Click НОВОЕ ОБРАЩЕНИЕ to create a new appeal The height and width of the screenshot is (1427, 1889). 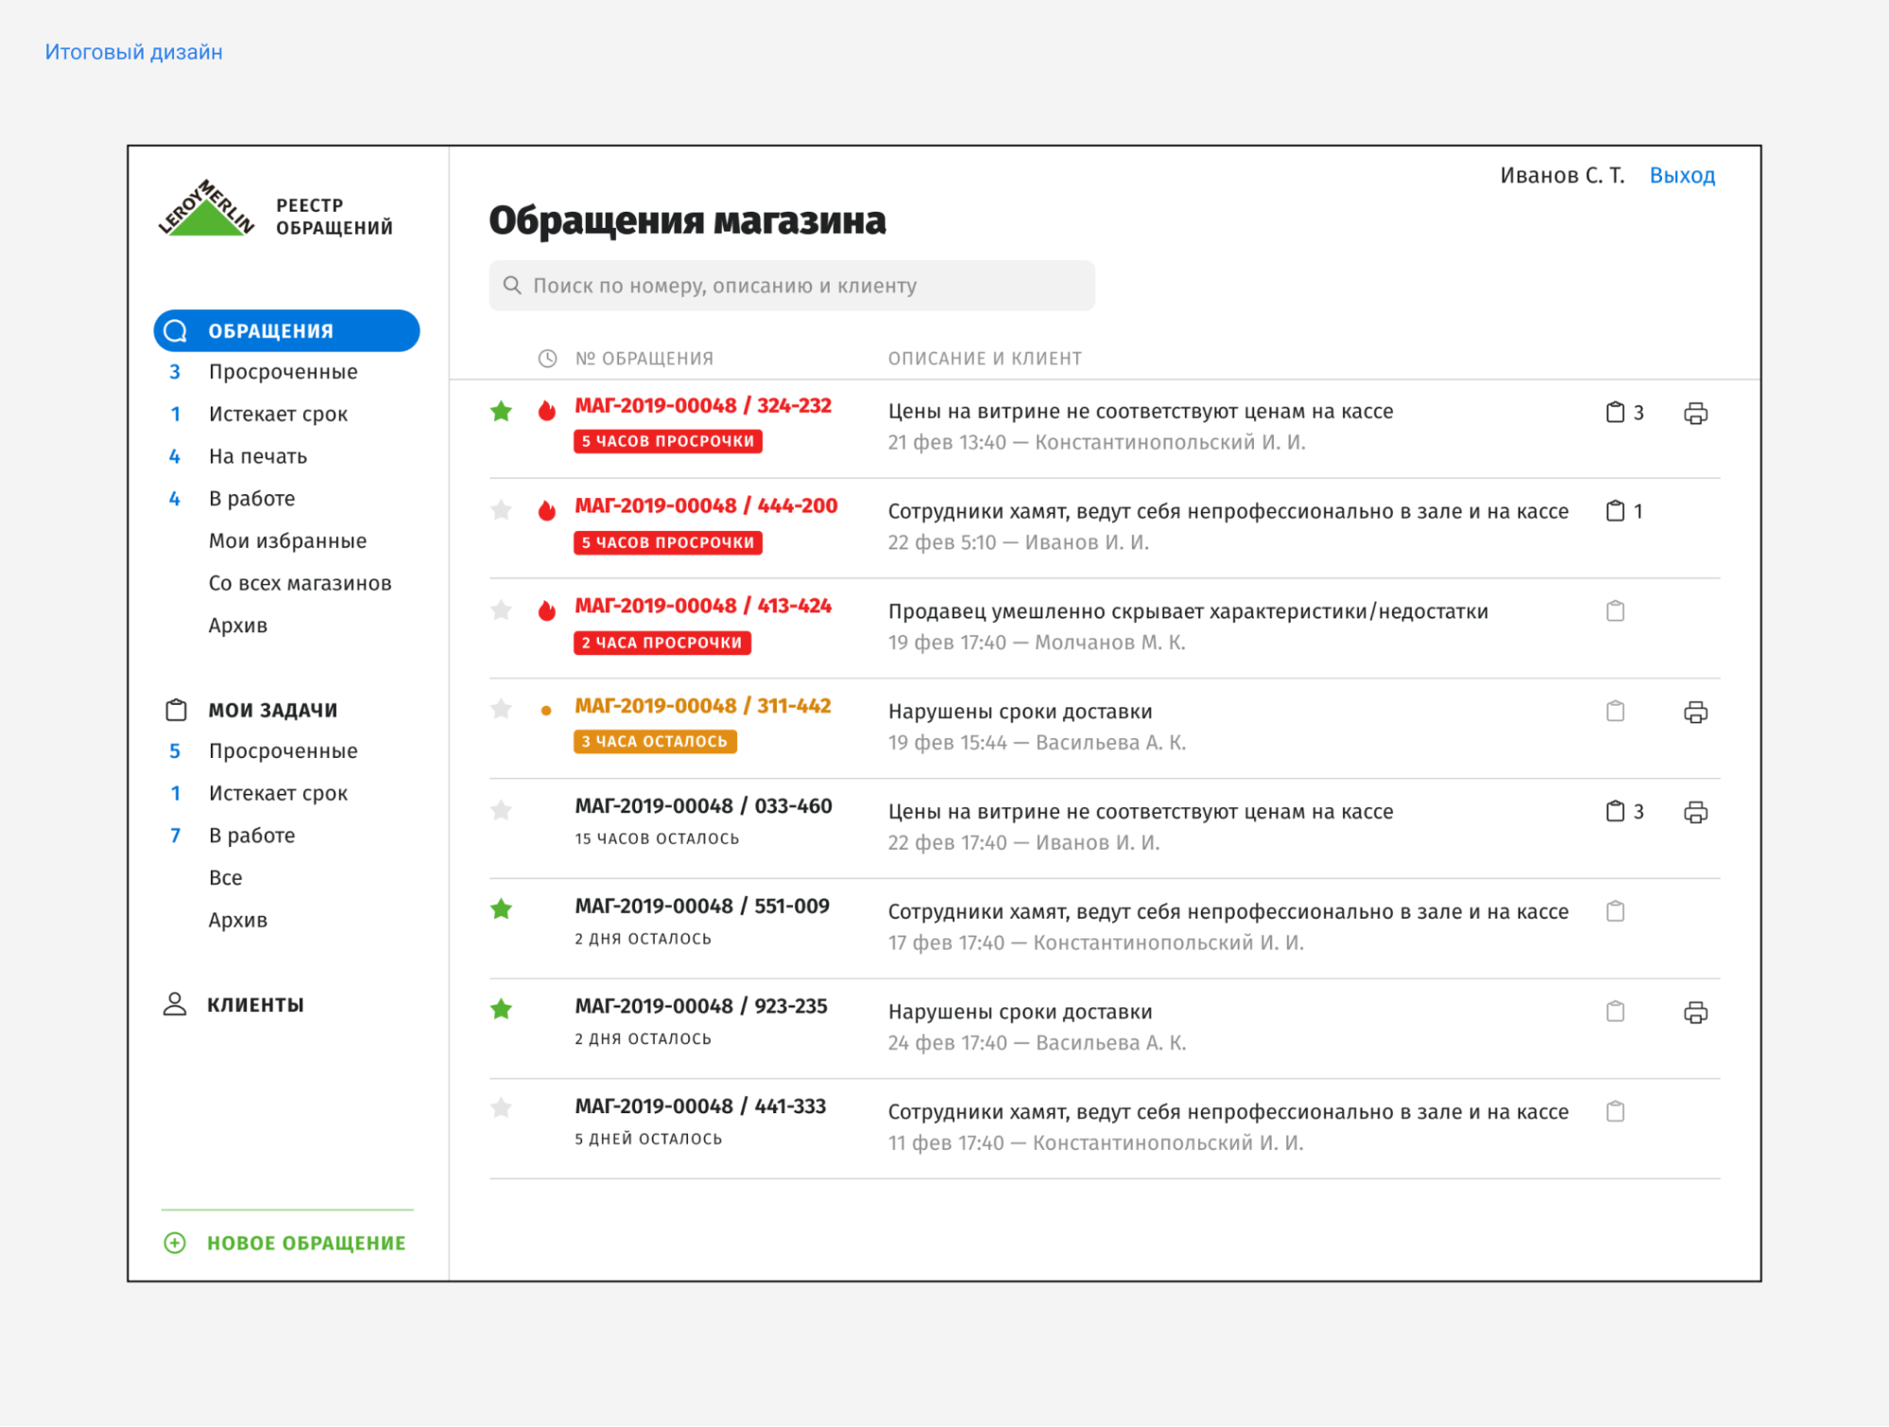[304, 1243]
